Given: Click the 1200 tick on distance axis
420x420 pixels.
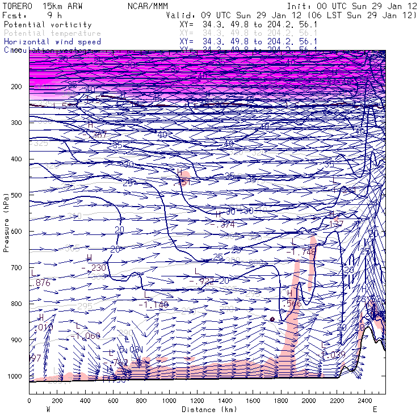Looking at the screenshot, I should (197, 401).
